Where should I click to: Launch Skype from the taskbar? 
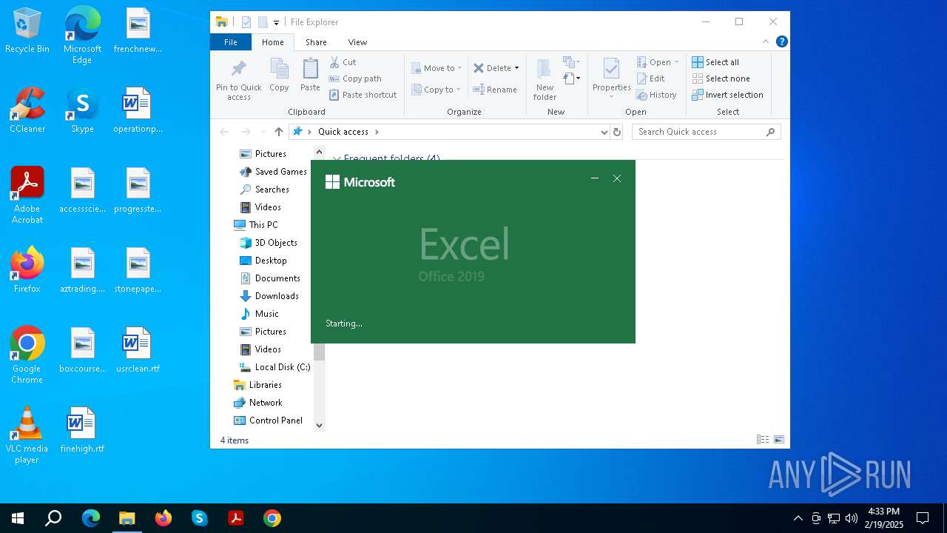click(200, 518)
